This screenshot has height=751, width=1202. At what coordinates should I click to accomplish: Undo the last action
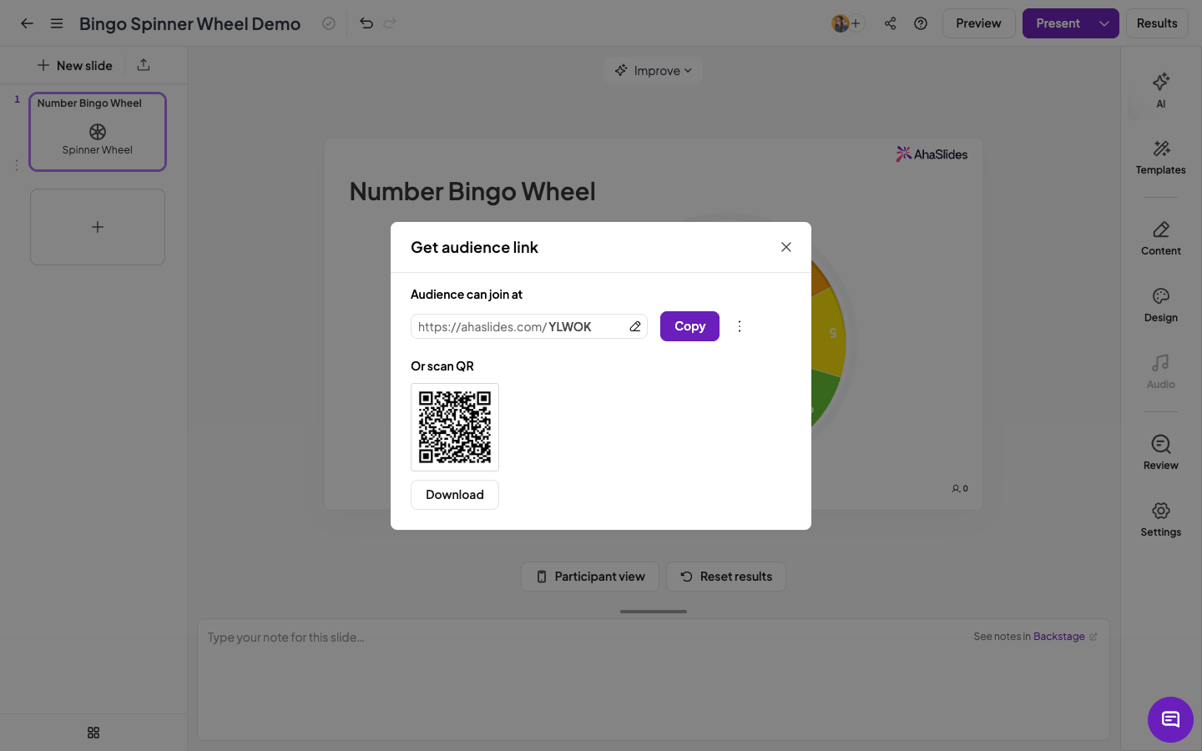pos(366,23)
